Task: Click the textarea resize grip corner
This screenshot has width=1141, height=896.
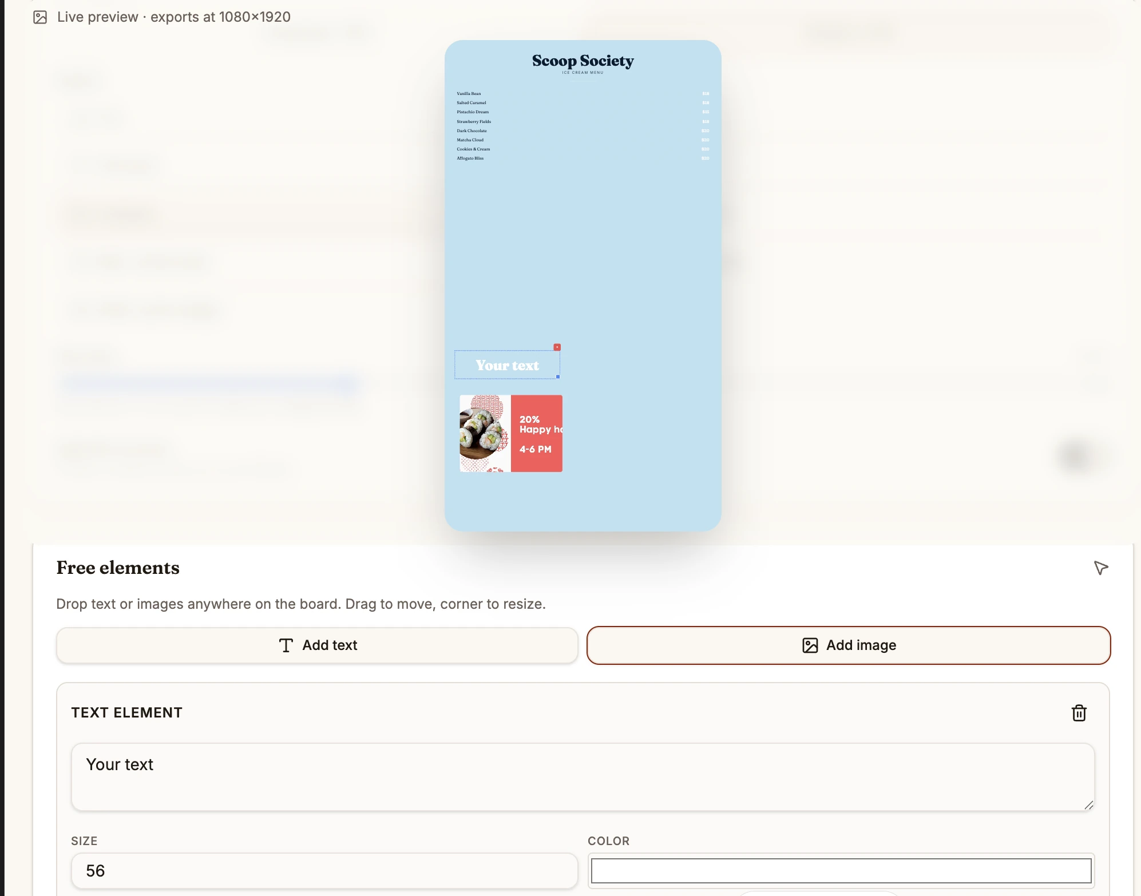Action: click(x=1088, y=805)
